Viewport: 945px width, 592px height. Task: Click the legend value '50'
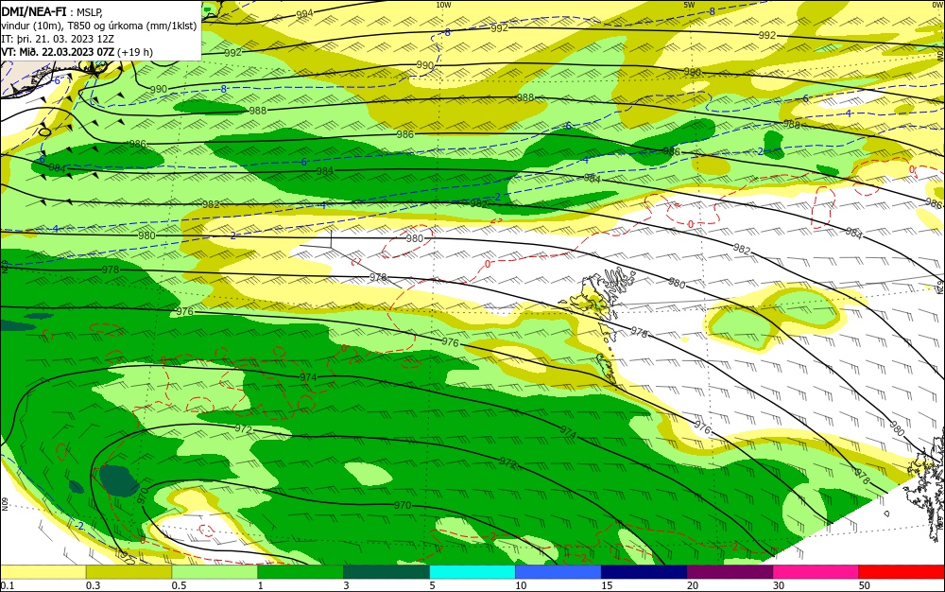865,585
